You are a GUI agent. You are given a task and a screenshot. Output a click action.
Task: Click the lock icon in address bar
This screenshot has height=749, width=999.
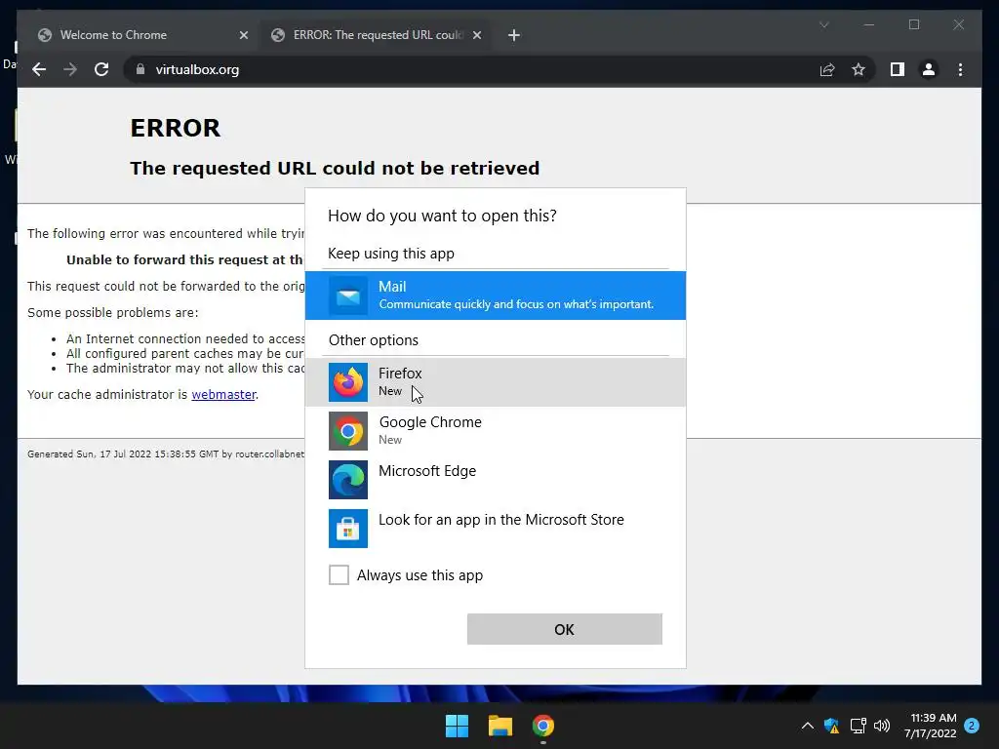140,69
